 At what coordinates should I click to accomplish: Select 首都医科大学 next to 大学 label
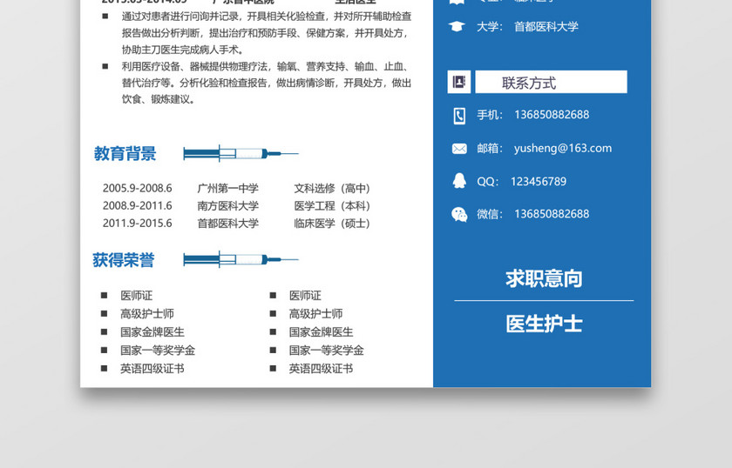546,27
